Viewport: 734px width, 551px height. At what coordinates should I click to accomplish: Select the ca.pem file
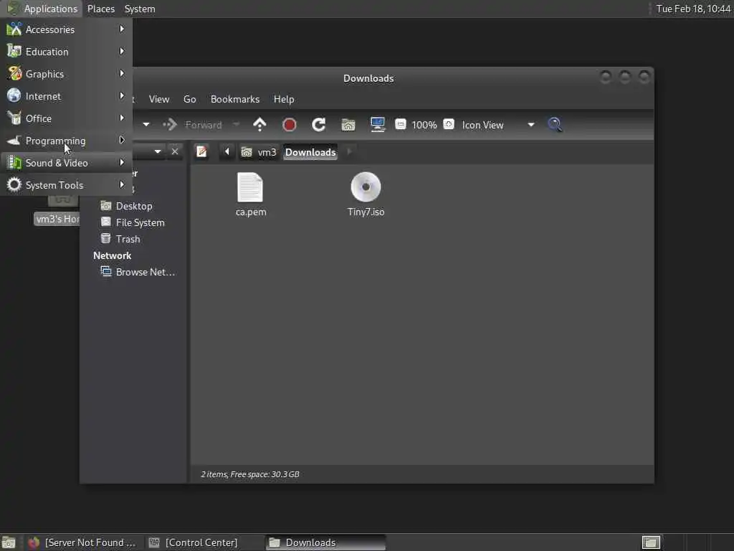pos(250,194)
